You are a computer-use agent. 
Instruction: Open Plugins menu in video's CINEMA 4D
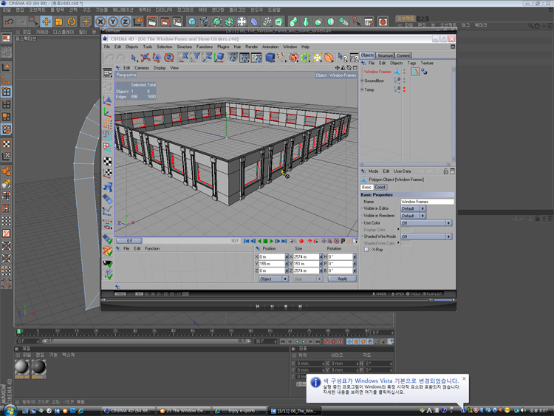point(223,47)
